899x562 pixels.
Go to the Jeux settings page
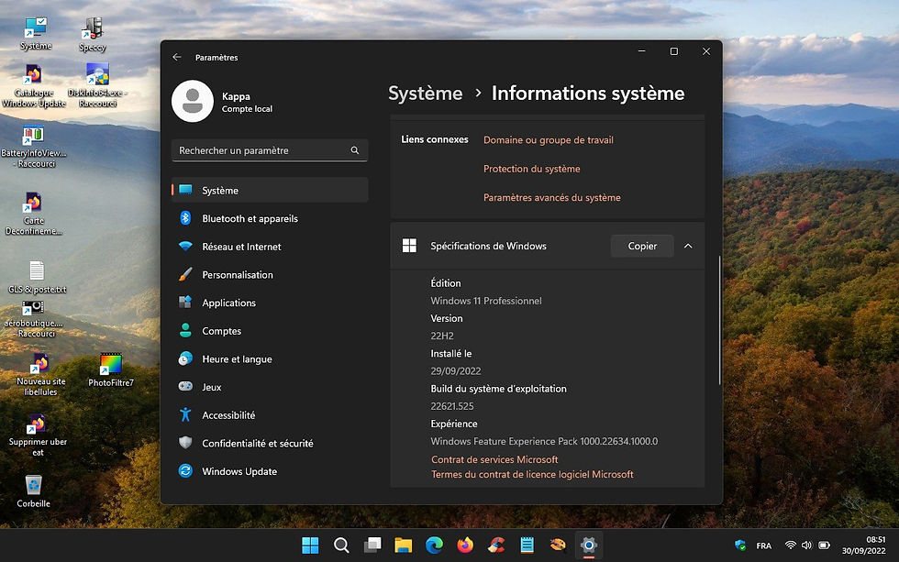(x=270, y=387)
